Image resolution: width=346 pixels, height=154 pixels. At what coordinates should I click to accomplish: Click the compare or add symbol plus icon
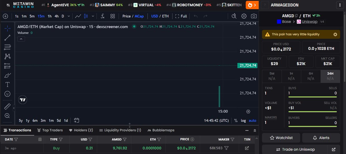[x=5, y=16]
